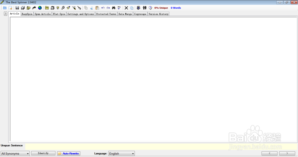This screenshot has height=157, width=298.
Task: Click the Auto-Rewrite button
Action: 69,153
